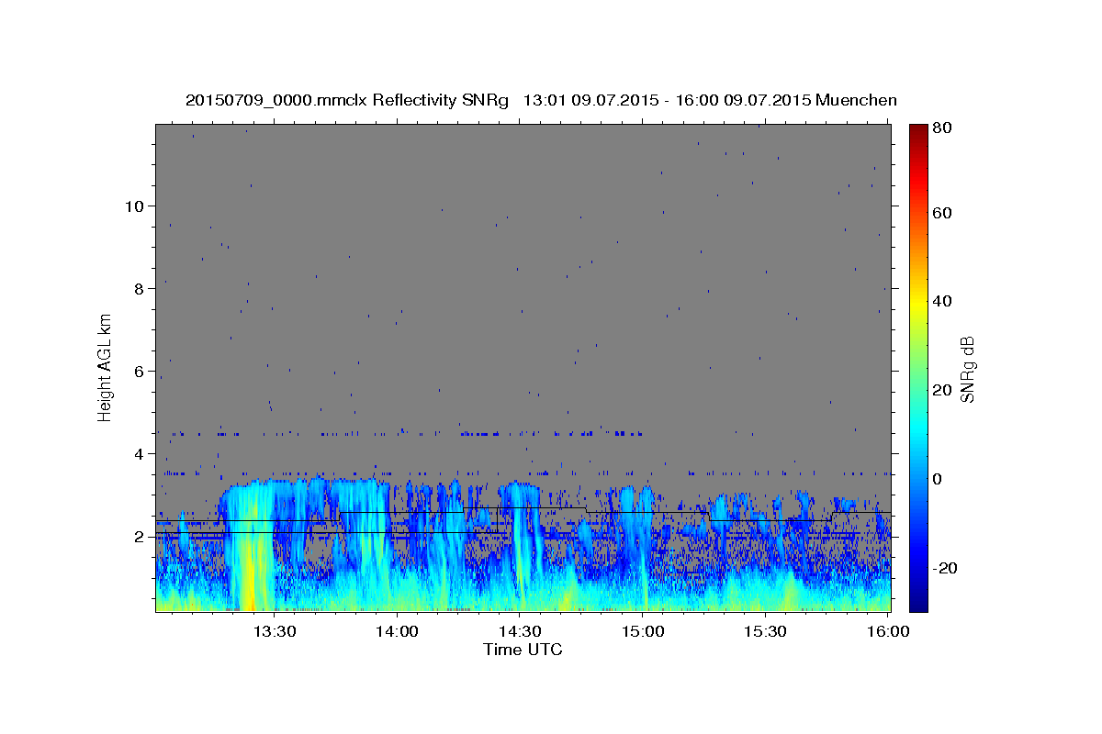Viewport: 1102px width, 734px height.
Task: Select the '15:00' time axis label
Action: (643, 631)
